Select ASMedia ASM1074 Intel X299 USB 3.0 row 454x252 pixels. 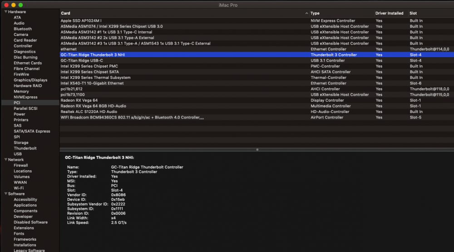click(257, 26)
